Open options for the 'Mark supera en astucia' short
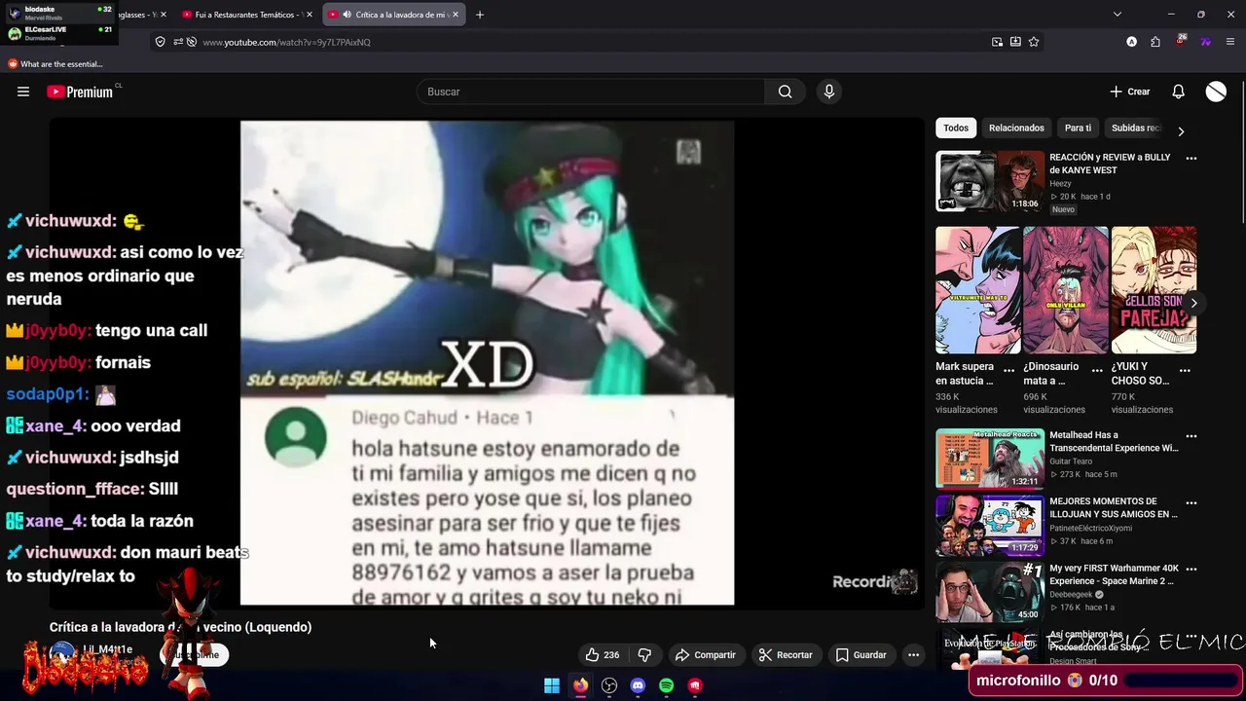The image size is (1246, 701). 1008,370
